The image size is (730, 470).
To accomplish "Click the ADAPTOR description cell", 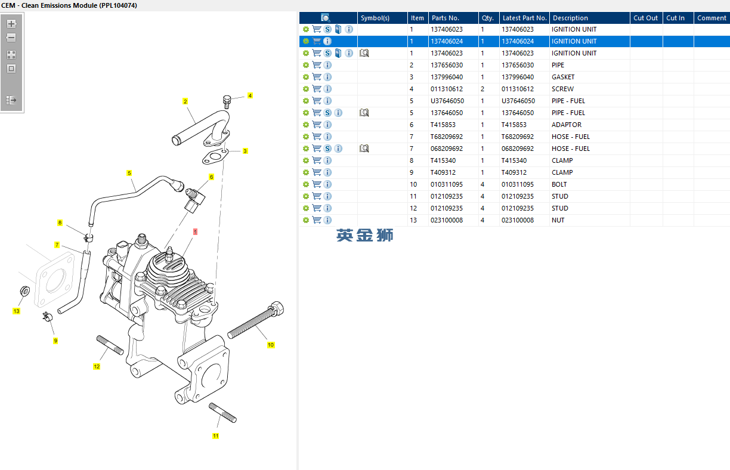I will point(590,125).
